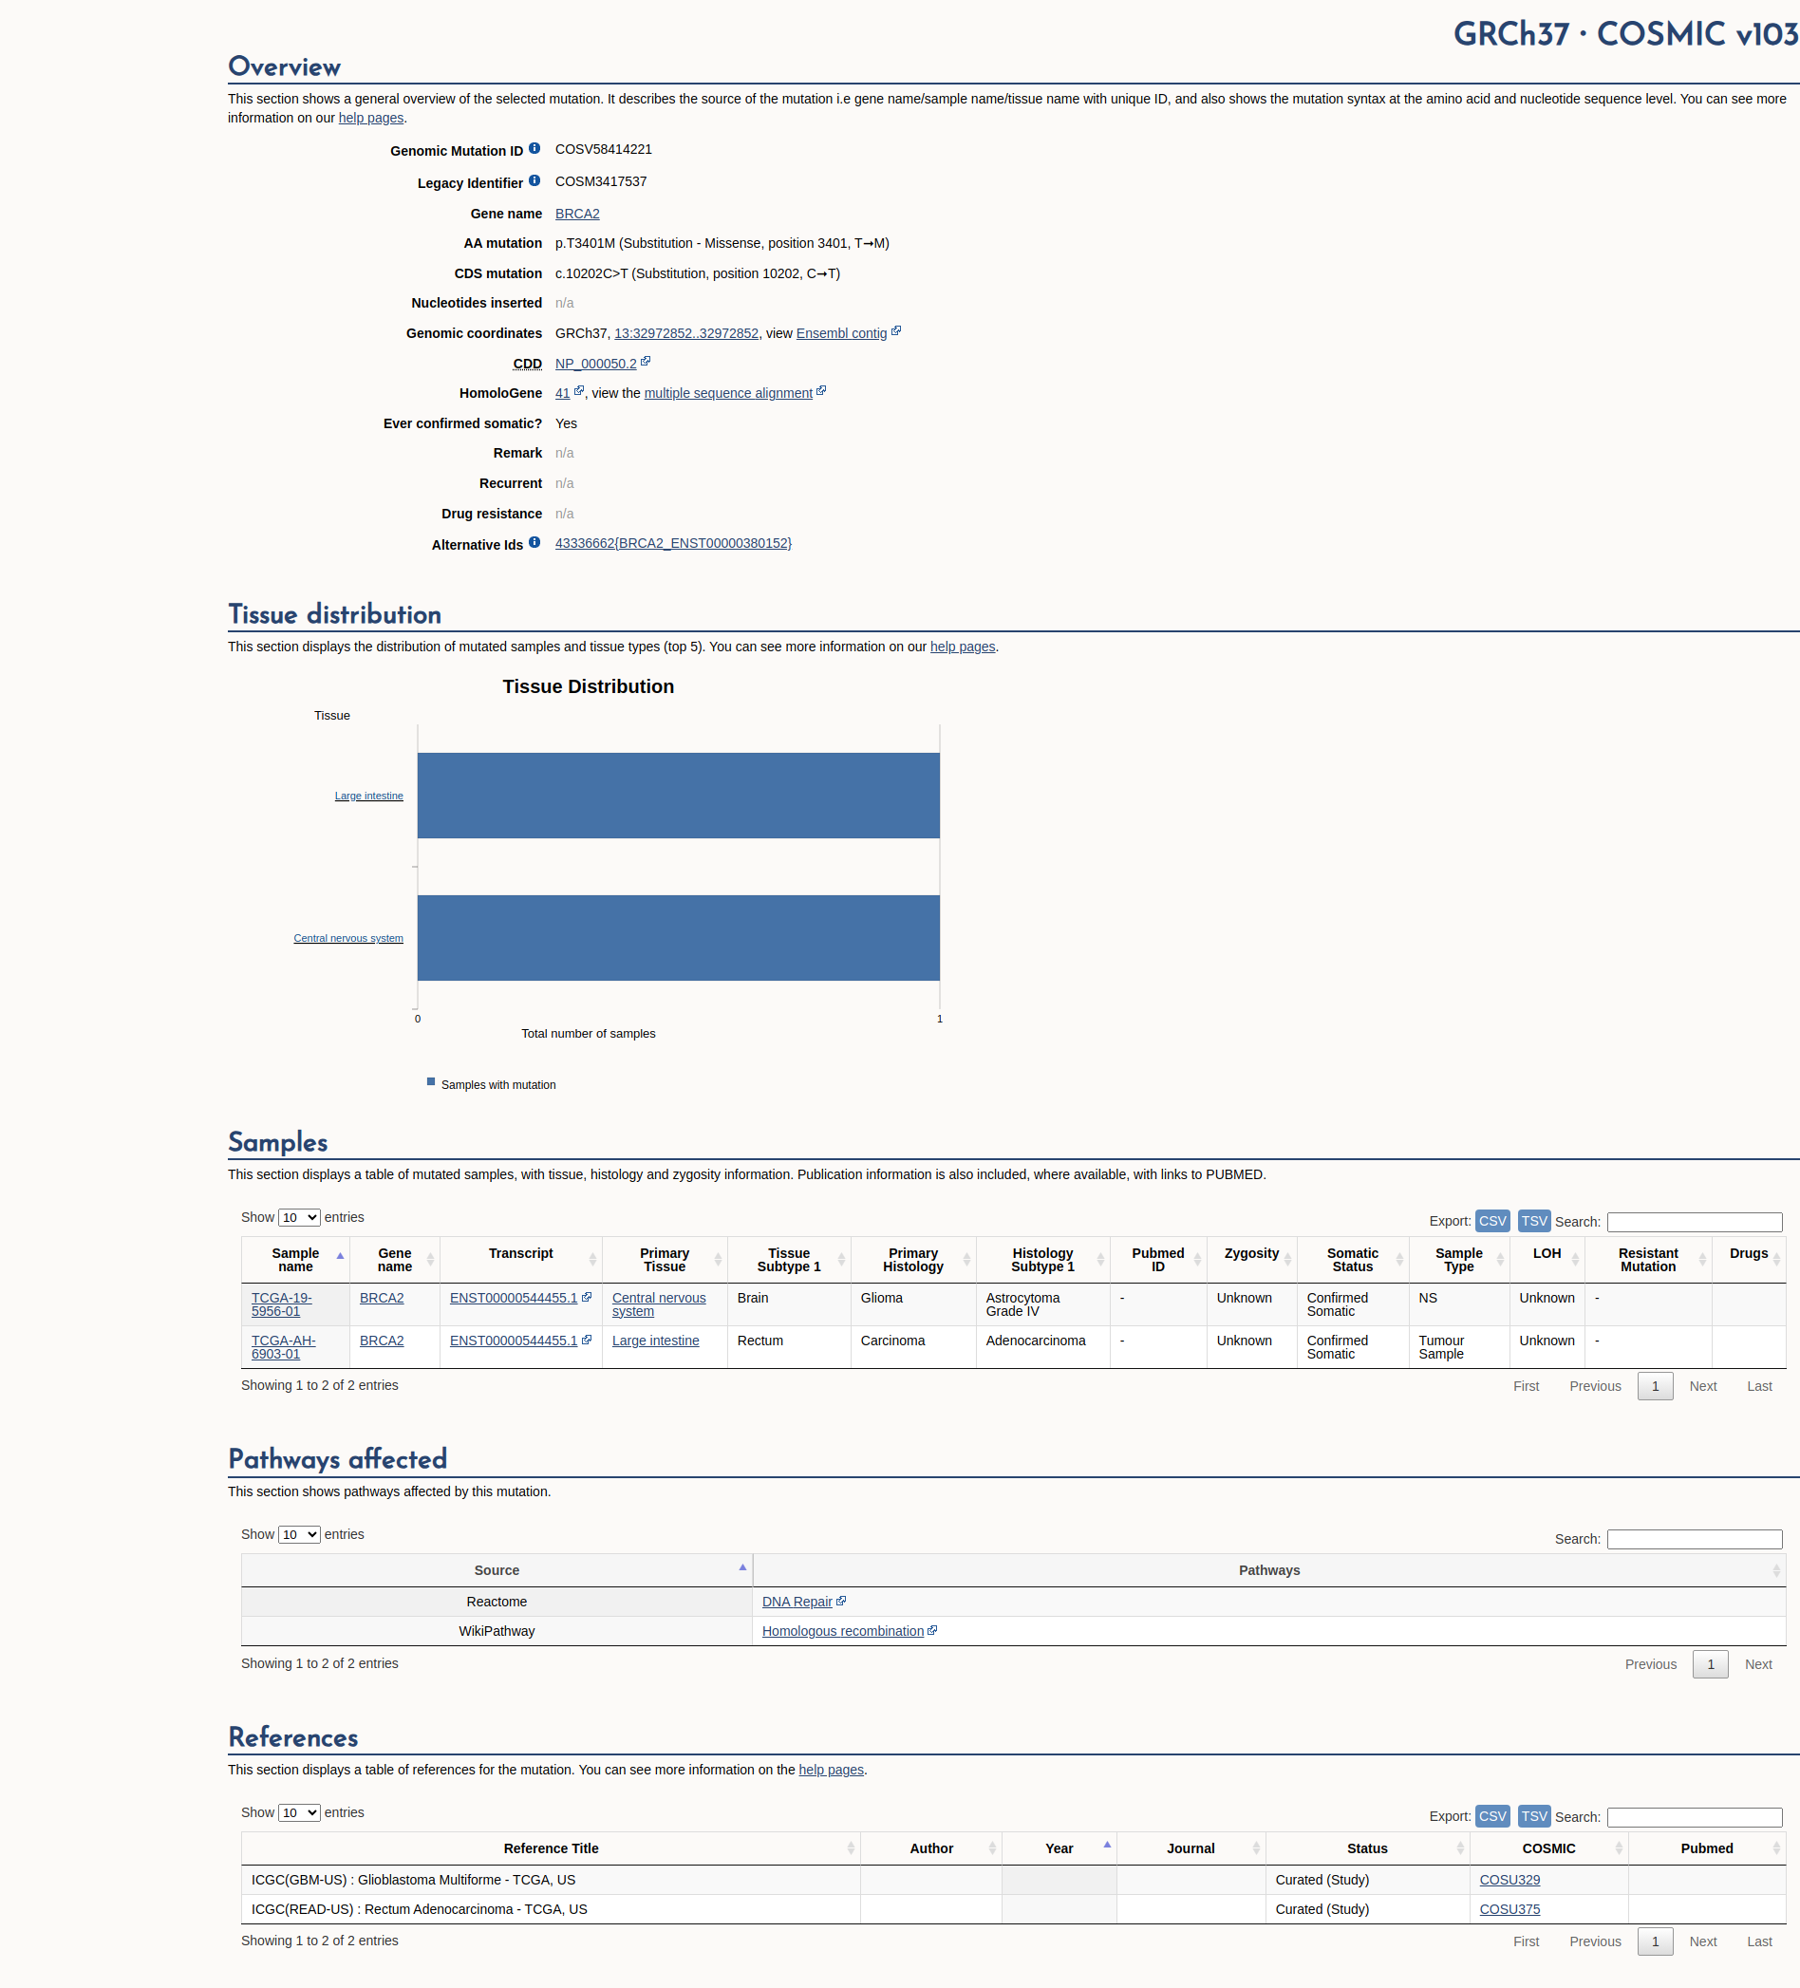
Task: Sort Samples table by Sample Type
Action: [x=1459, y=1260]
